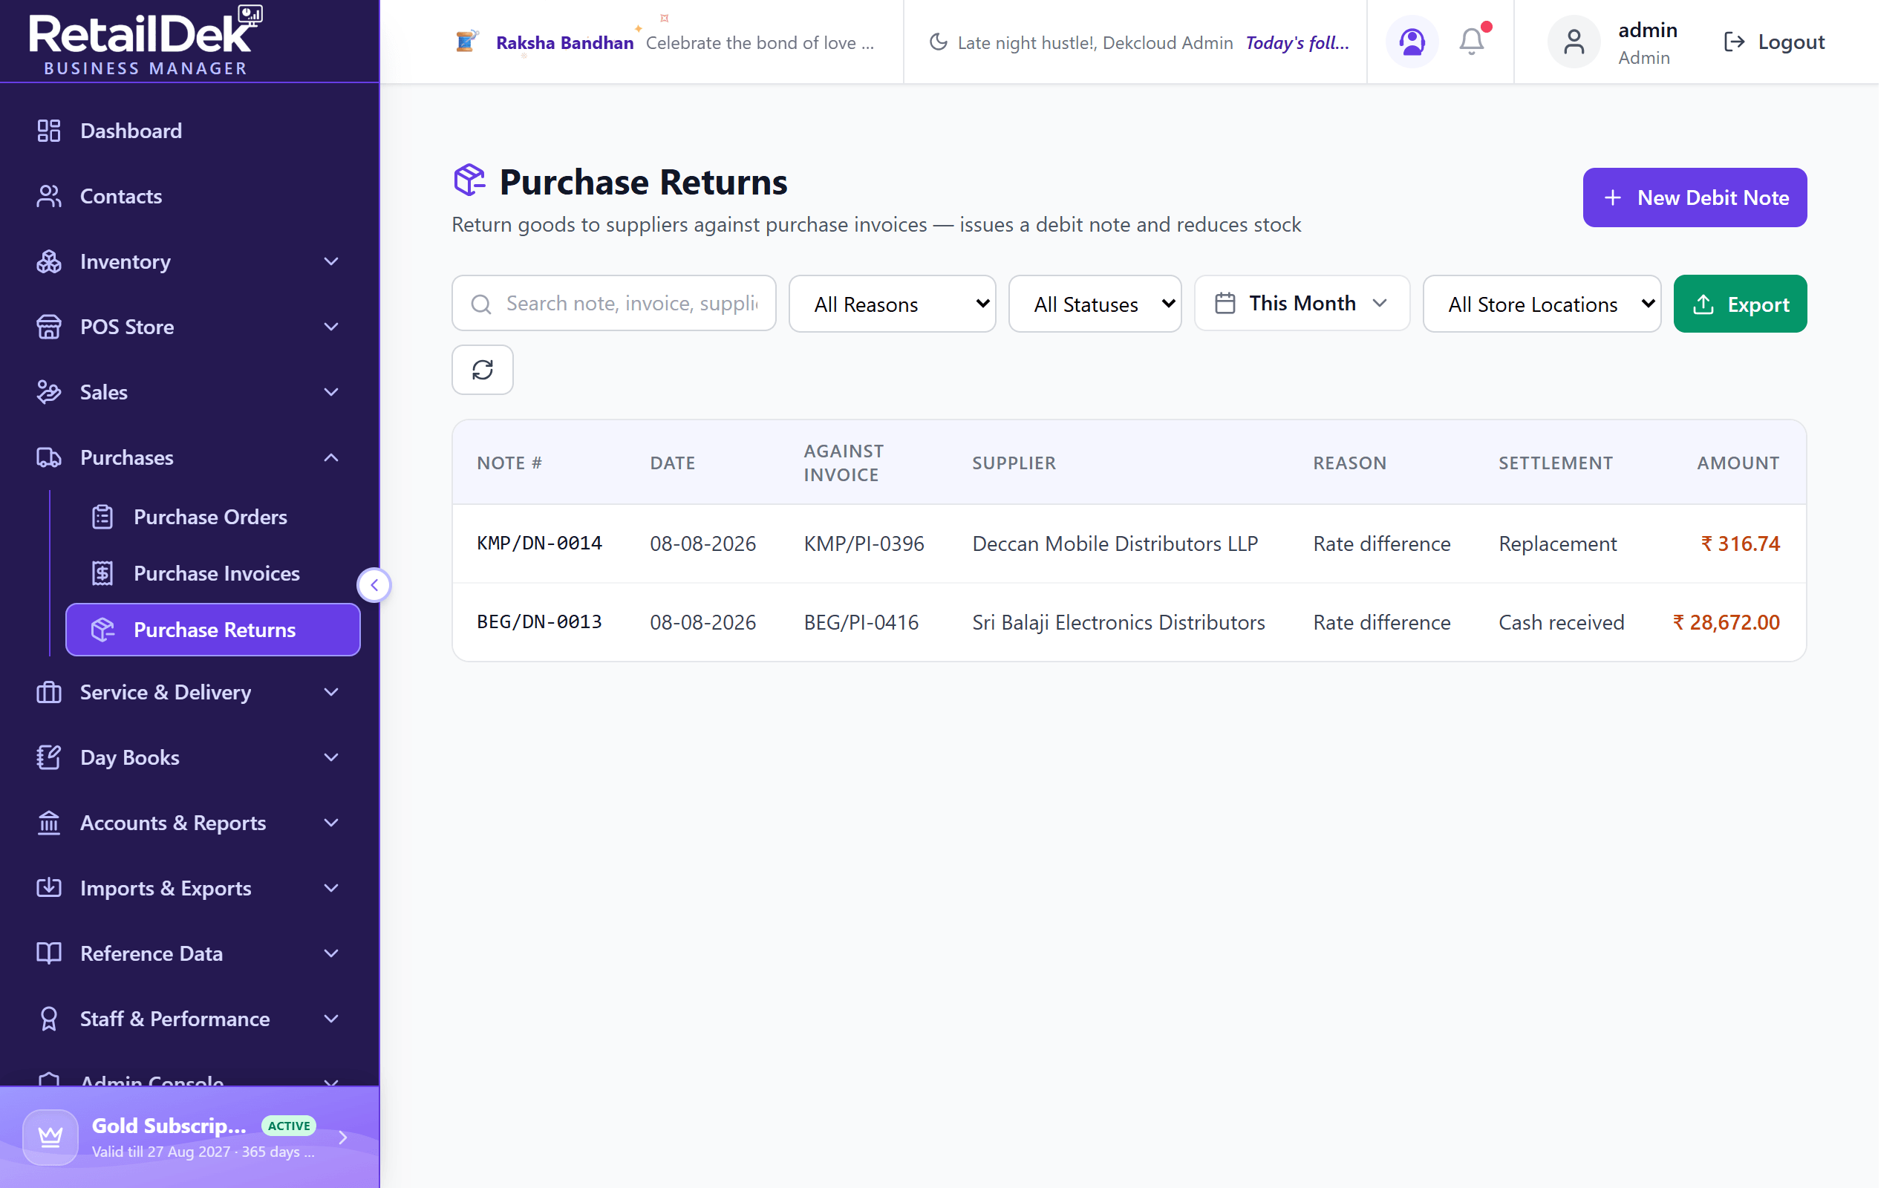The height and width of the screenshot is (1188, 1901).
Task: Click the Dashboard grid icon
Action: point(49,131)
